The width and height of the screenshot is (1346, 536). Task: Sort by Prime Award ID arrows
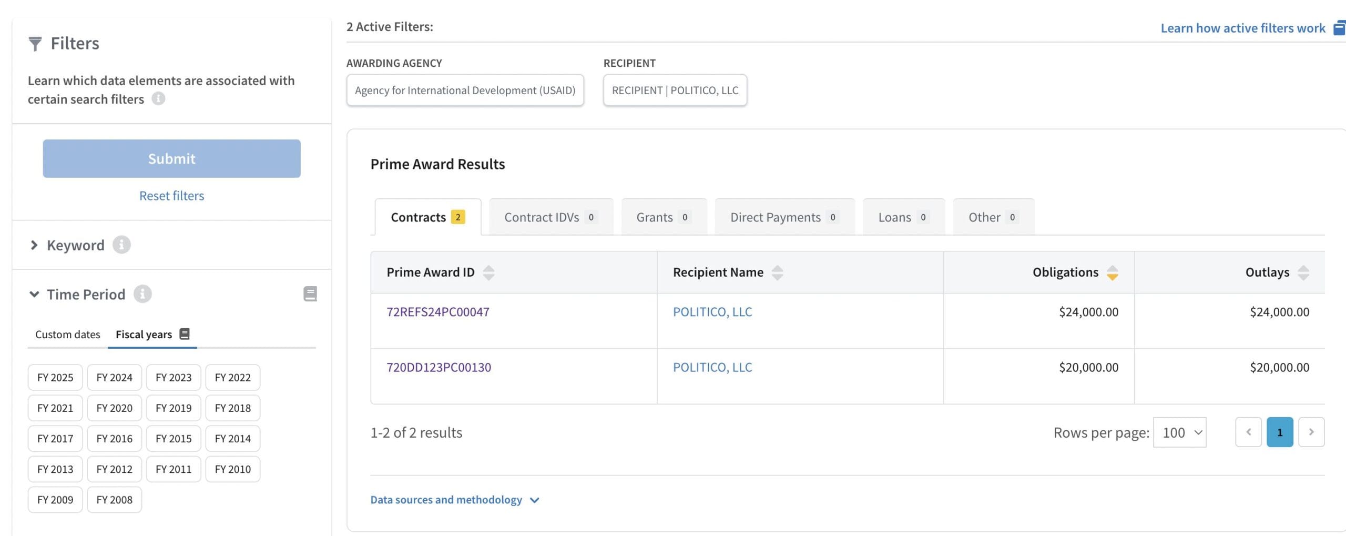click(488, 272)
